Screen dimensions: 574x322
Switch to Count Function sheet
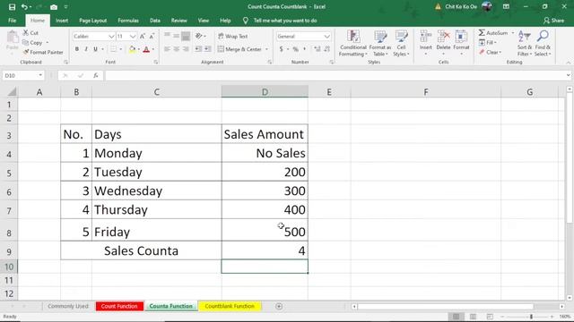point(119,306)
